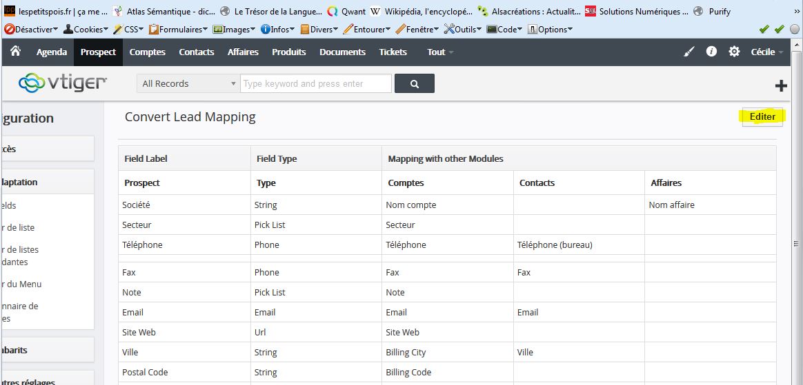Expand the Tout modules menu
The height and width of the screenshot is (385, 803).
tap(439, 52)
